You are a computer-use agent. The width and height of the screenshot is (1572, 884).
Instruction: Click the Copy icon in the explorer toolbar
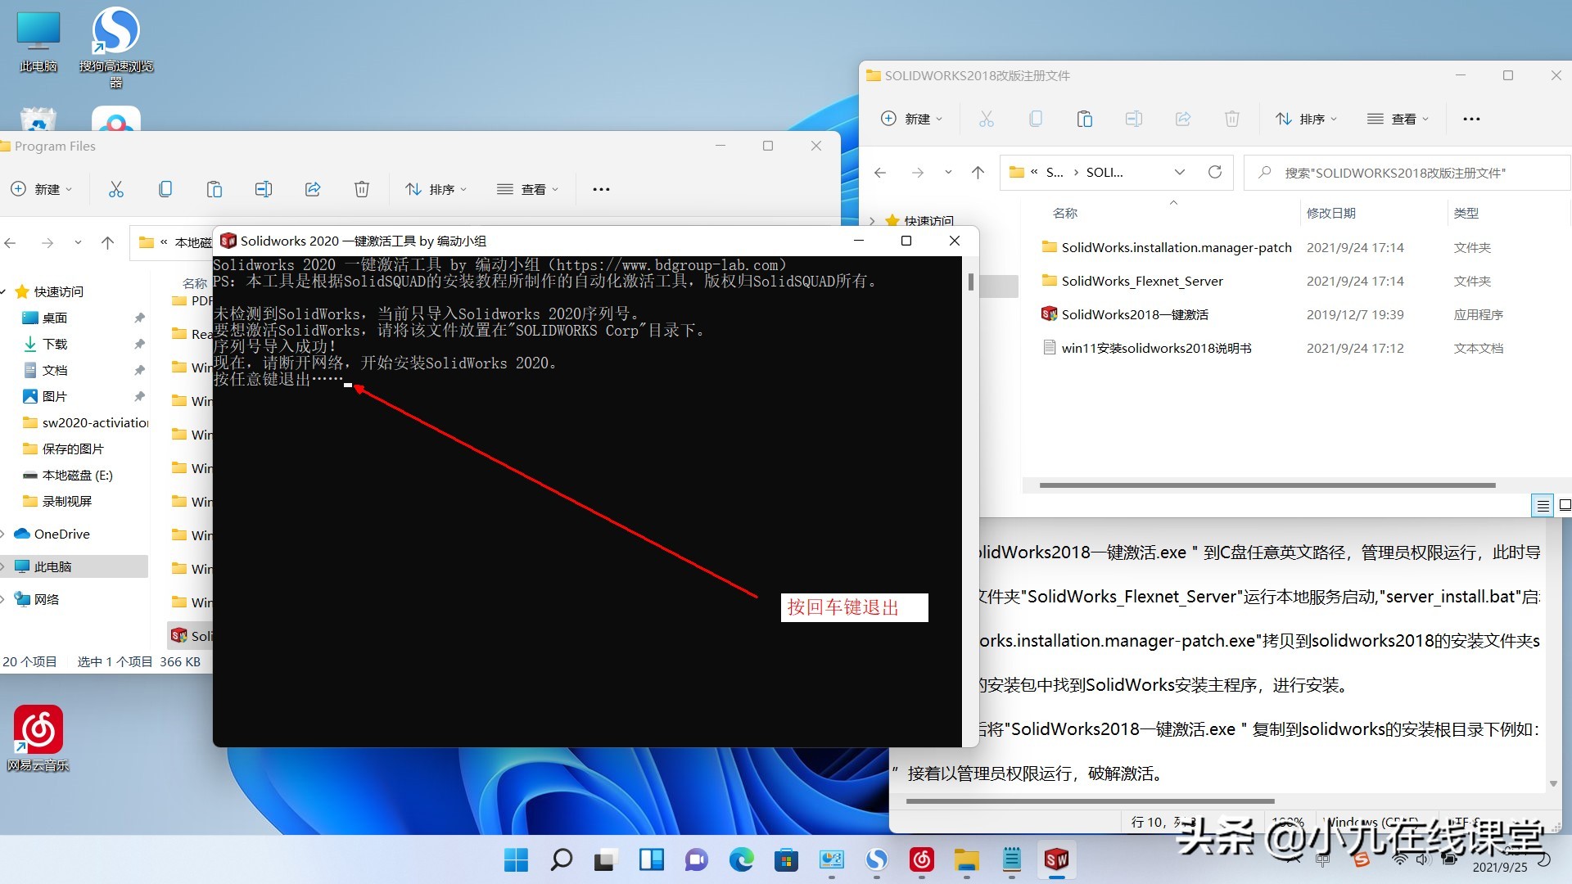click(1036, 119)
